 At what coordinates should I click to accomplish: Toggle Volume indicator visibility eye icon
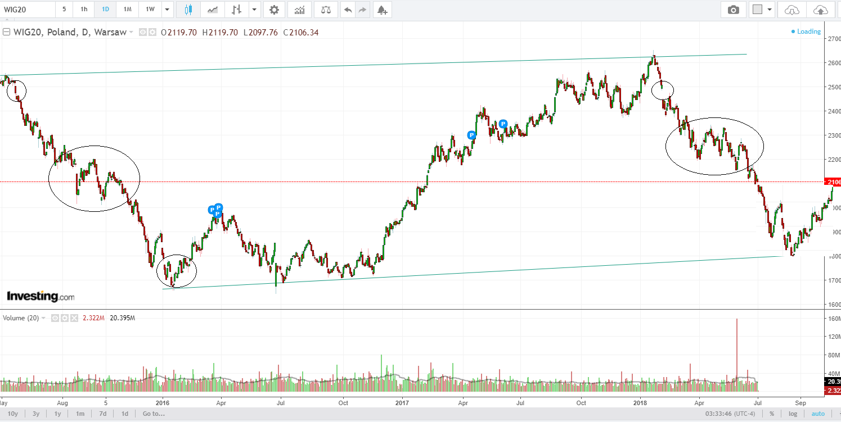coord(55,318)
